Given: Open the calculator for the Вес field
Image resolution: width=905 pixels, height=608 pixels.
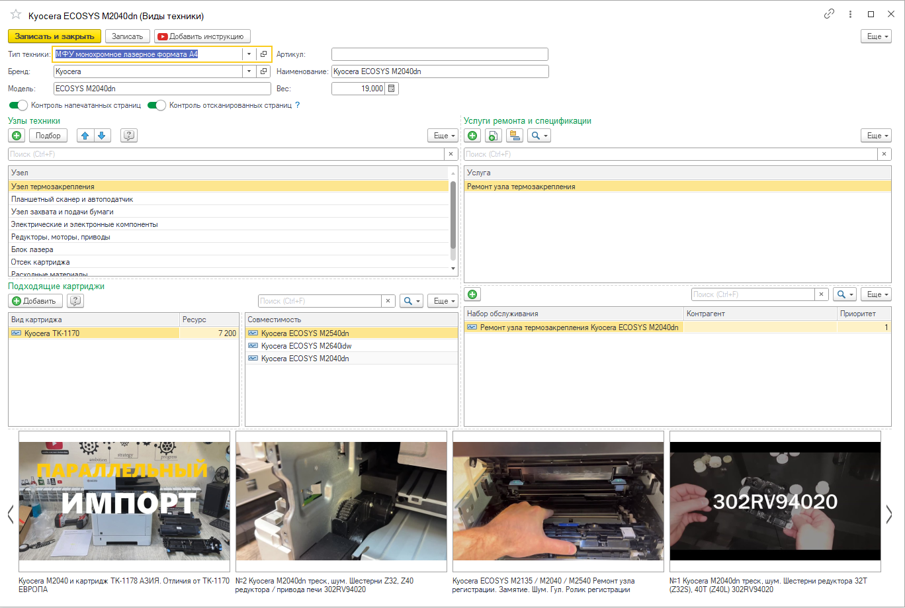Looking at the screenshot, I should click(x=392, y=89).
